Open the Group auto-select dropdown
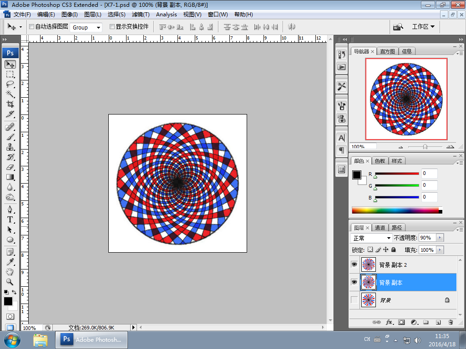 click(x=86, y=27)
